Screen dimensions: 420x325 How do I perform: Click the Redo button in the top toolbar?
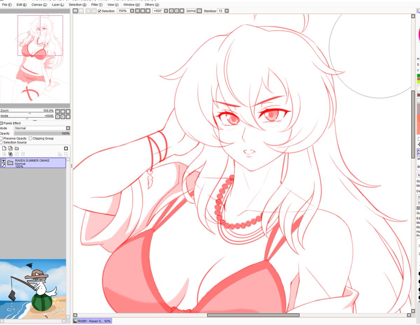[81, 11]
